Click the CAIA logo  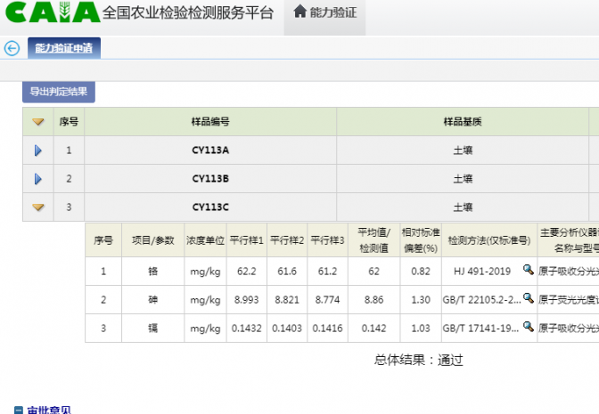pos(53,12)
